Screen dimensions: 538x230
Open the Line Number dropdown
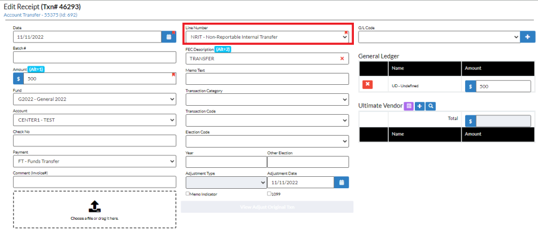267,37
